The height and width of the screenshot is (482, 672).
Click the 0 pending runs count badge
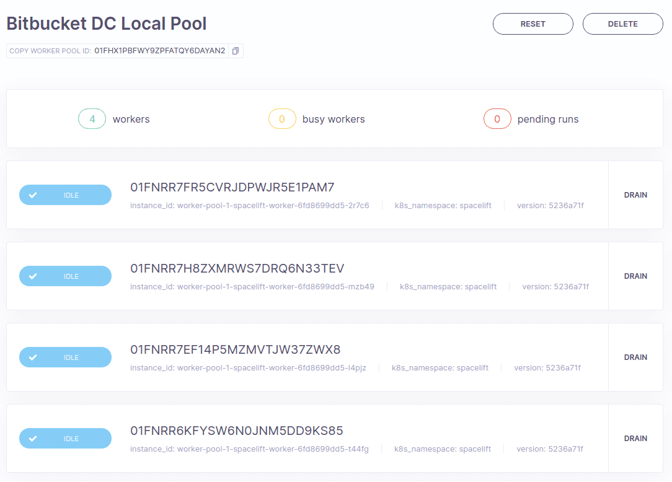point(497,119)
